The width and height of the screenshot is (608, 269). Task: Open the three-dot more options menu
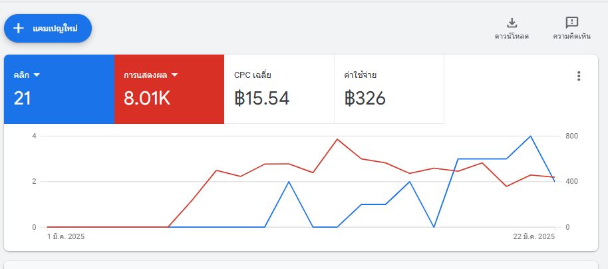tap(579, 76)
